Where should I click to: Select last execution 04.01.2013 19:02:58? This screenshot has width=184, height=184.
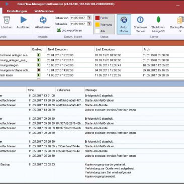108,70
